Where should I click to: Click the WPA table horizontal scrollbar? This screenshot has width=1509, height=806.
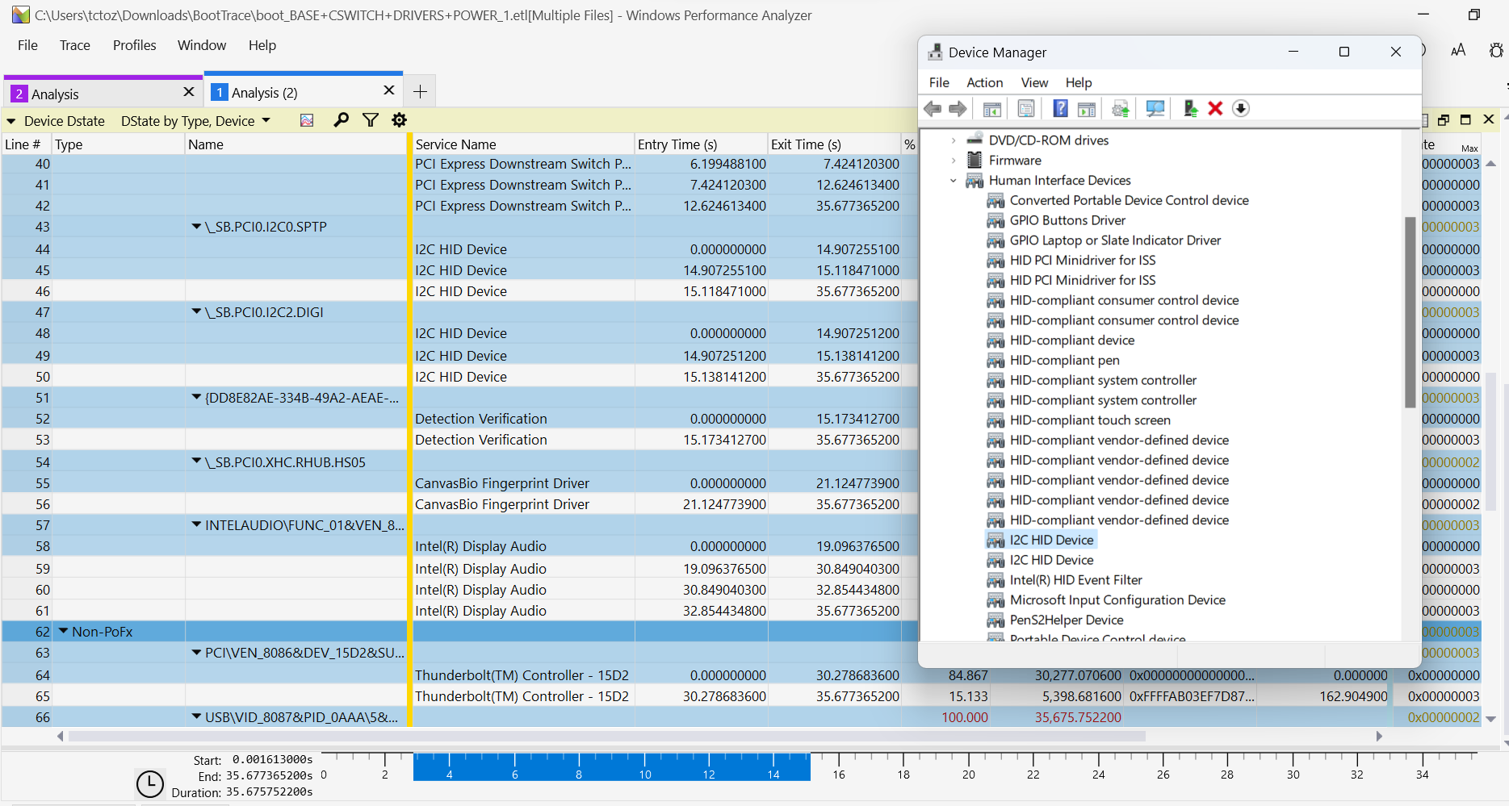point(607,736)
